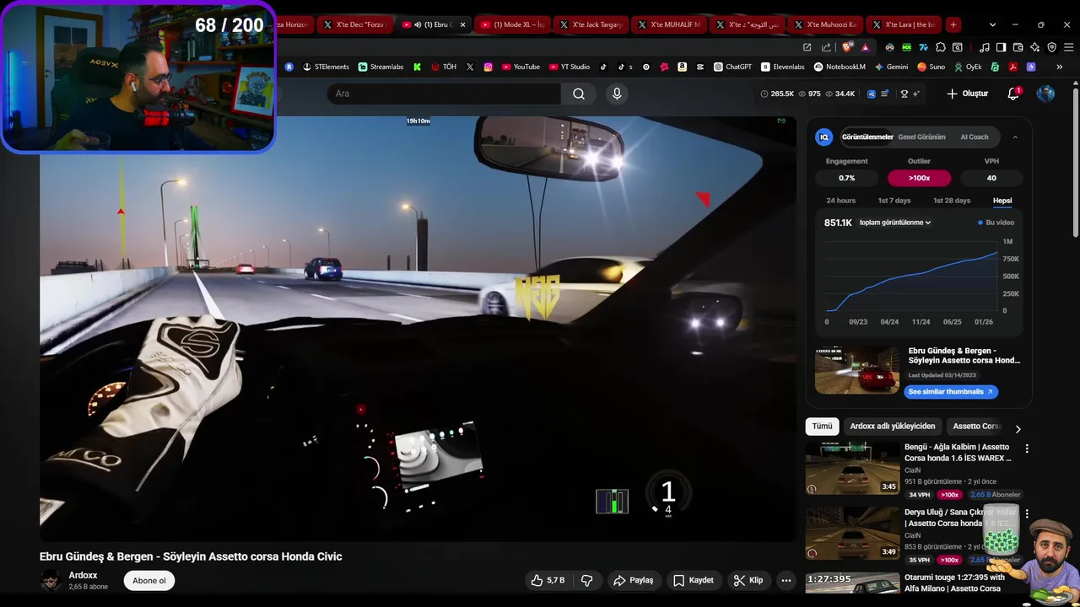Open the account avatar menu

(1045, 94)
